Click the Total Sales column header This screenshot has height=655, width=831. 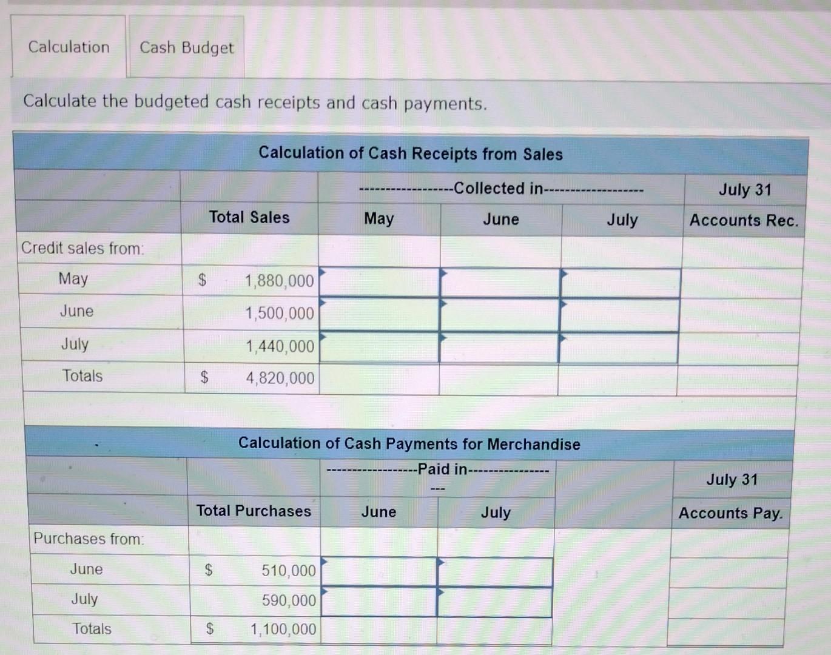[x=249, y=217]
